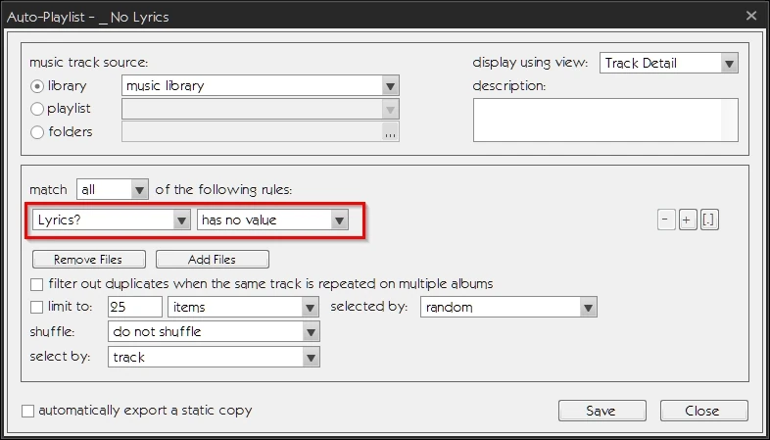Open the selected by random dropdown
This screenshot has height=440, width=770.
[x=588, y=308]
